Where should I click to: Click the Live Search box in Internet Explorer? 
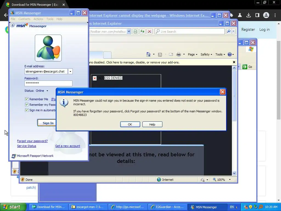[190, 31]
